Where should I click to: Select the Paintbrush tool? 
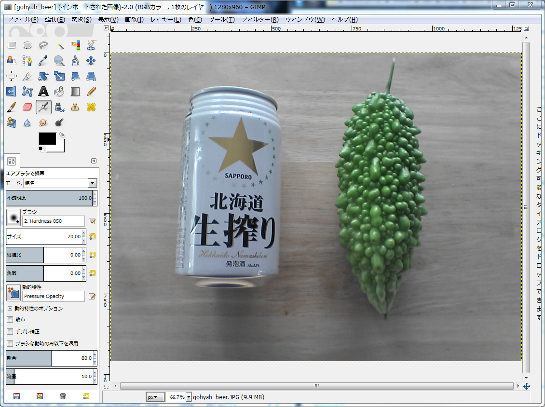[x=12, y=107]
